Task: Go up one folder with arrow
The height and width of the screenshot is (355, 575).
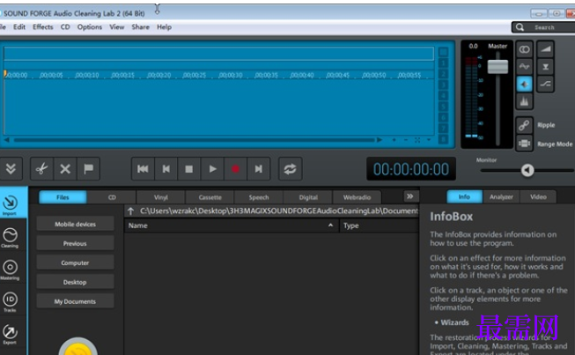Action: coord(130,211)
